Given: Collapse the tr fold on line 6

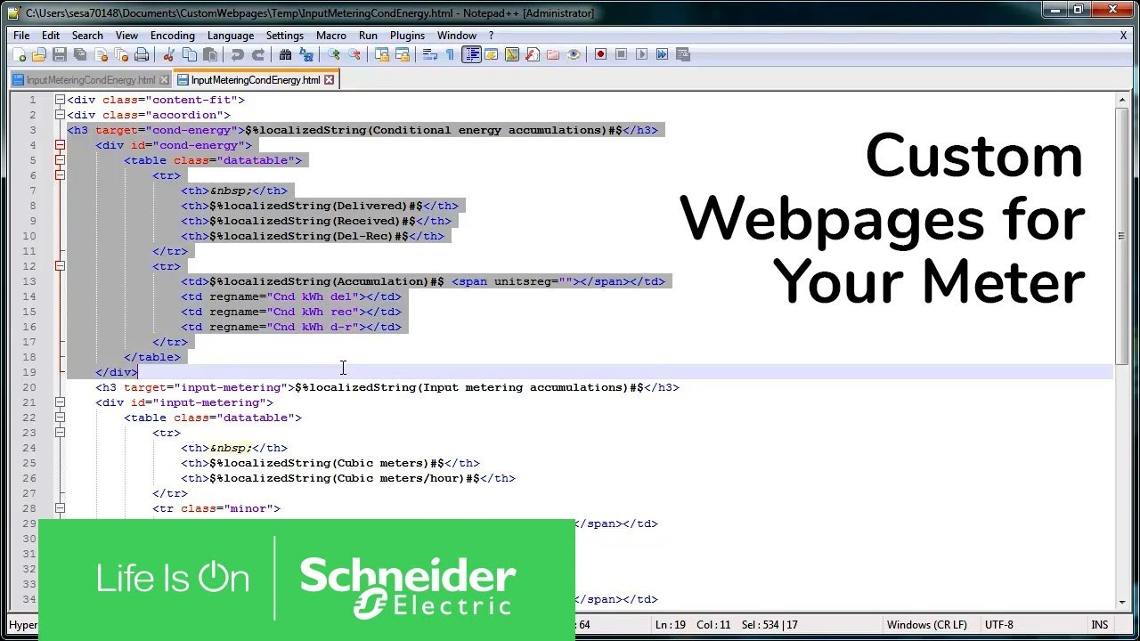Looking at the screenshot, I should tap(60, 175).
